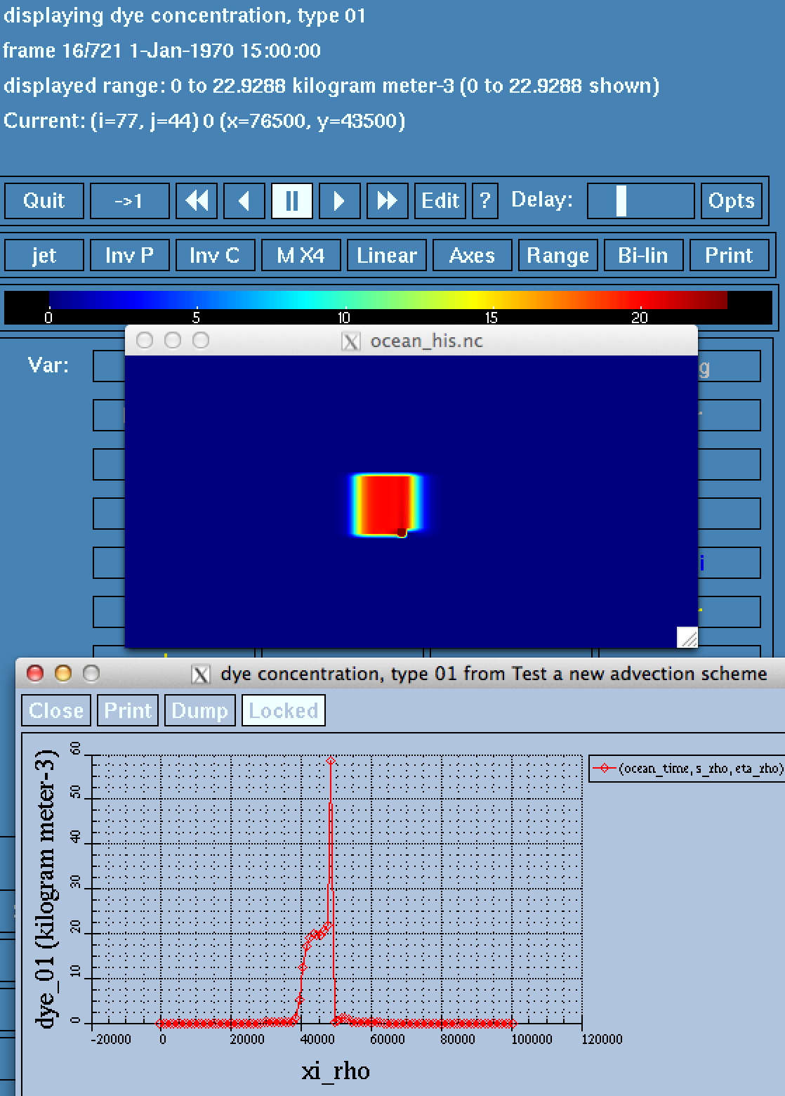Image resolution: width=785 pixels, height=1096 pixels.
Task: Click Dump in the plot window
Action: click(x=199, y=710)
